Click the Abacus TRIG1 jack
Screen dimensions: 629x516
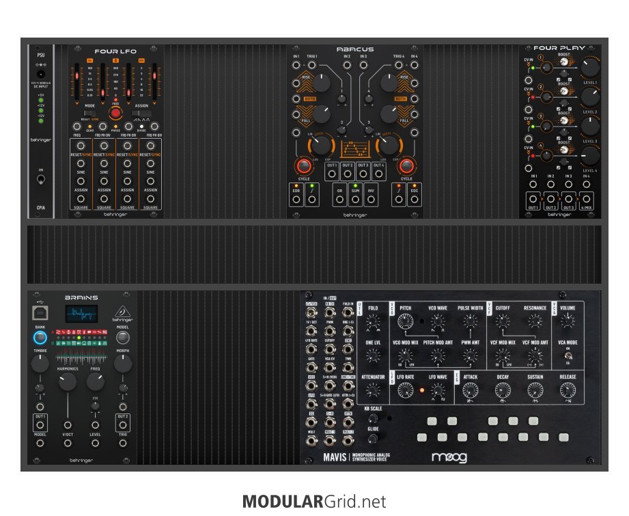[x=311, y=65]
